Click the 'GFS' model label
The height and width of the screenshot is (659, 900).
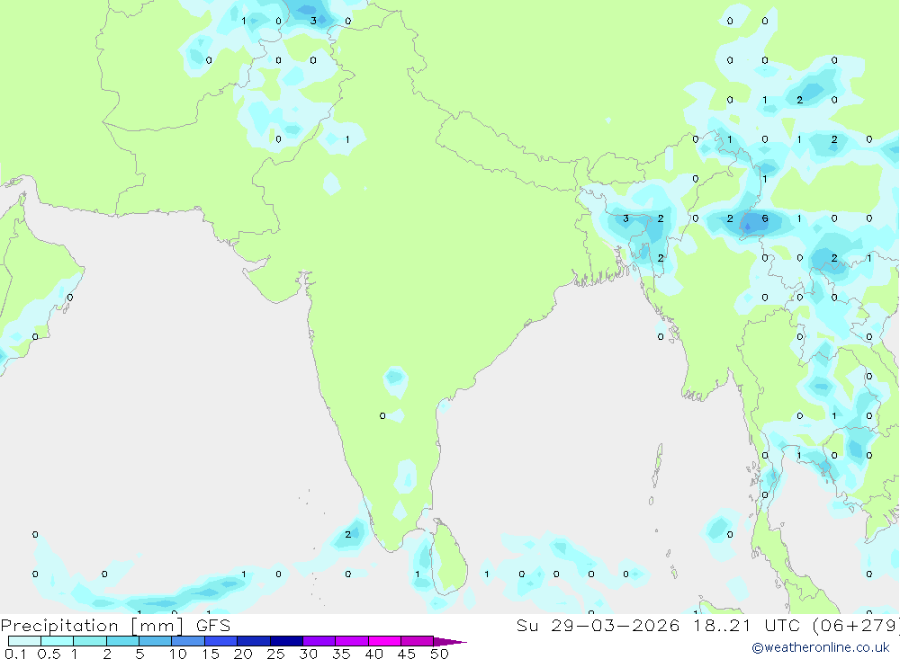(x=213, y=625)
